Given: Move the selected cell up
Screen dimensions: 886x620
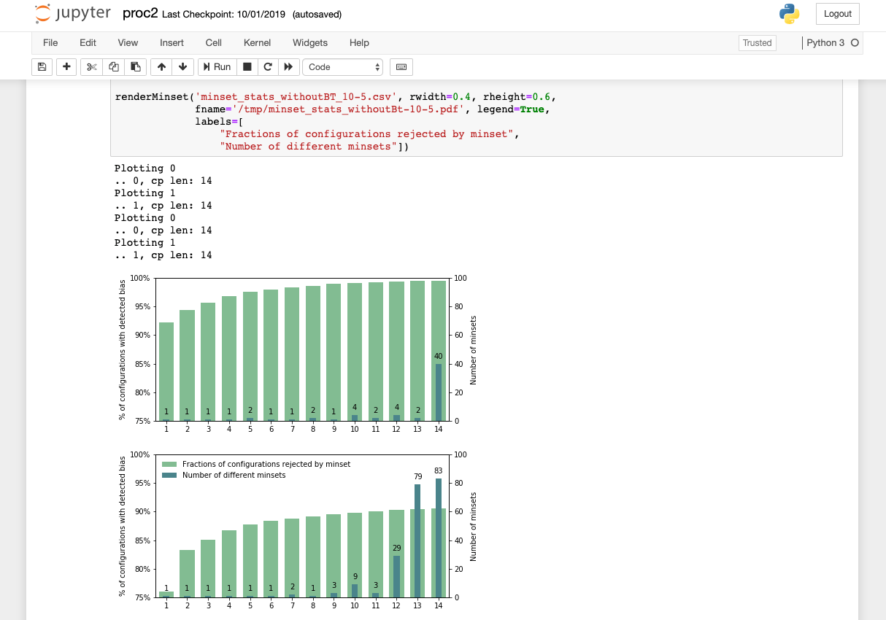Looking at the screenshot, I should point(161,66).
